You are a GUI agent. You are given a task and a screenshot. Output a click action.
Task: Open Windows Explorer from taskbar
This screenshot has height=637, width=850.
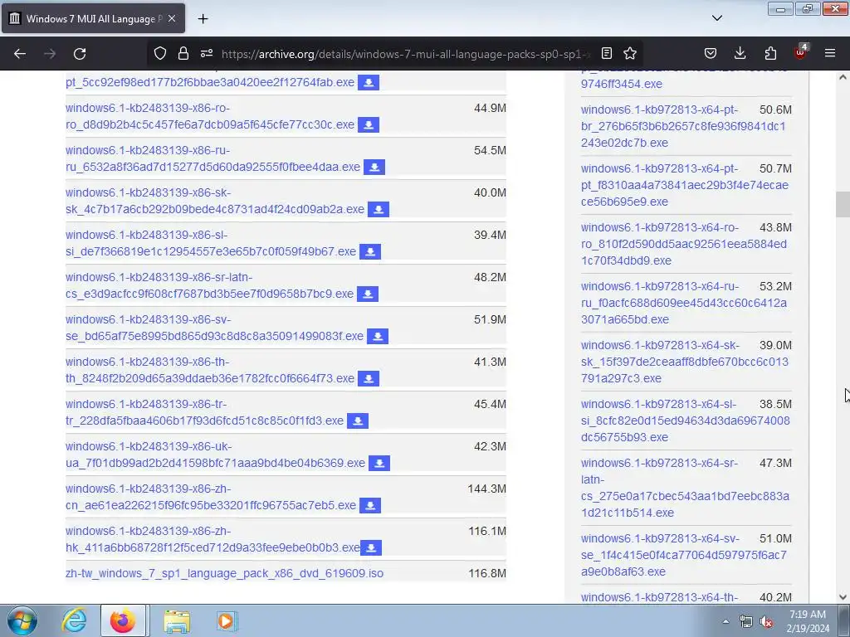click(x=177, y=620)
